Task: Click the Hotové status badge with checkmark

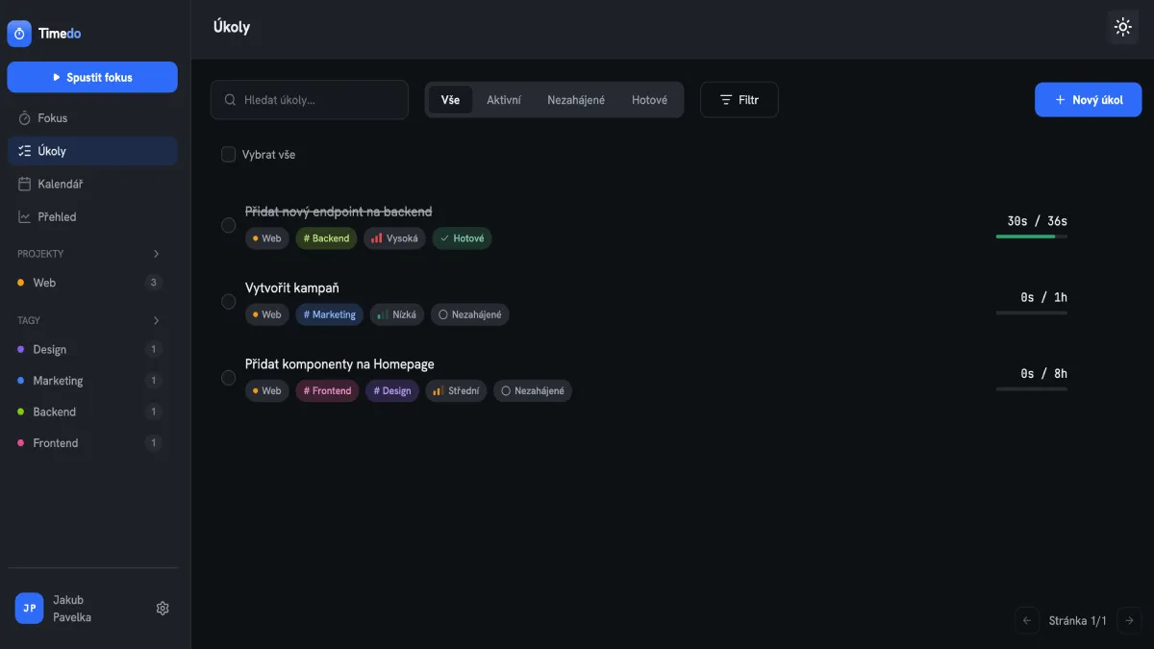Action: tap(462, 238)
